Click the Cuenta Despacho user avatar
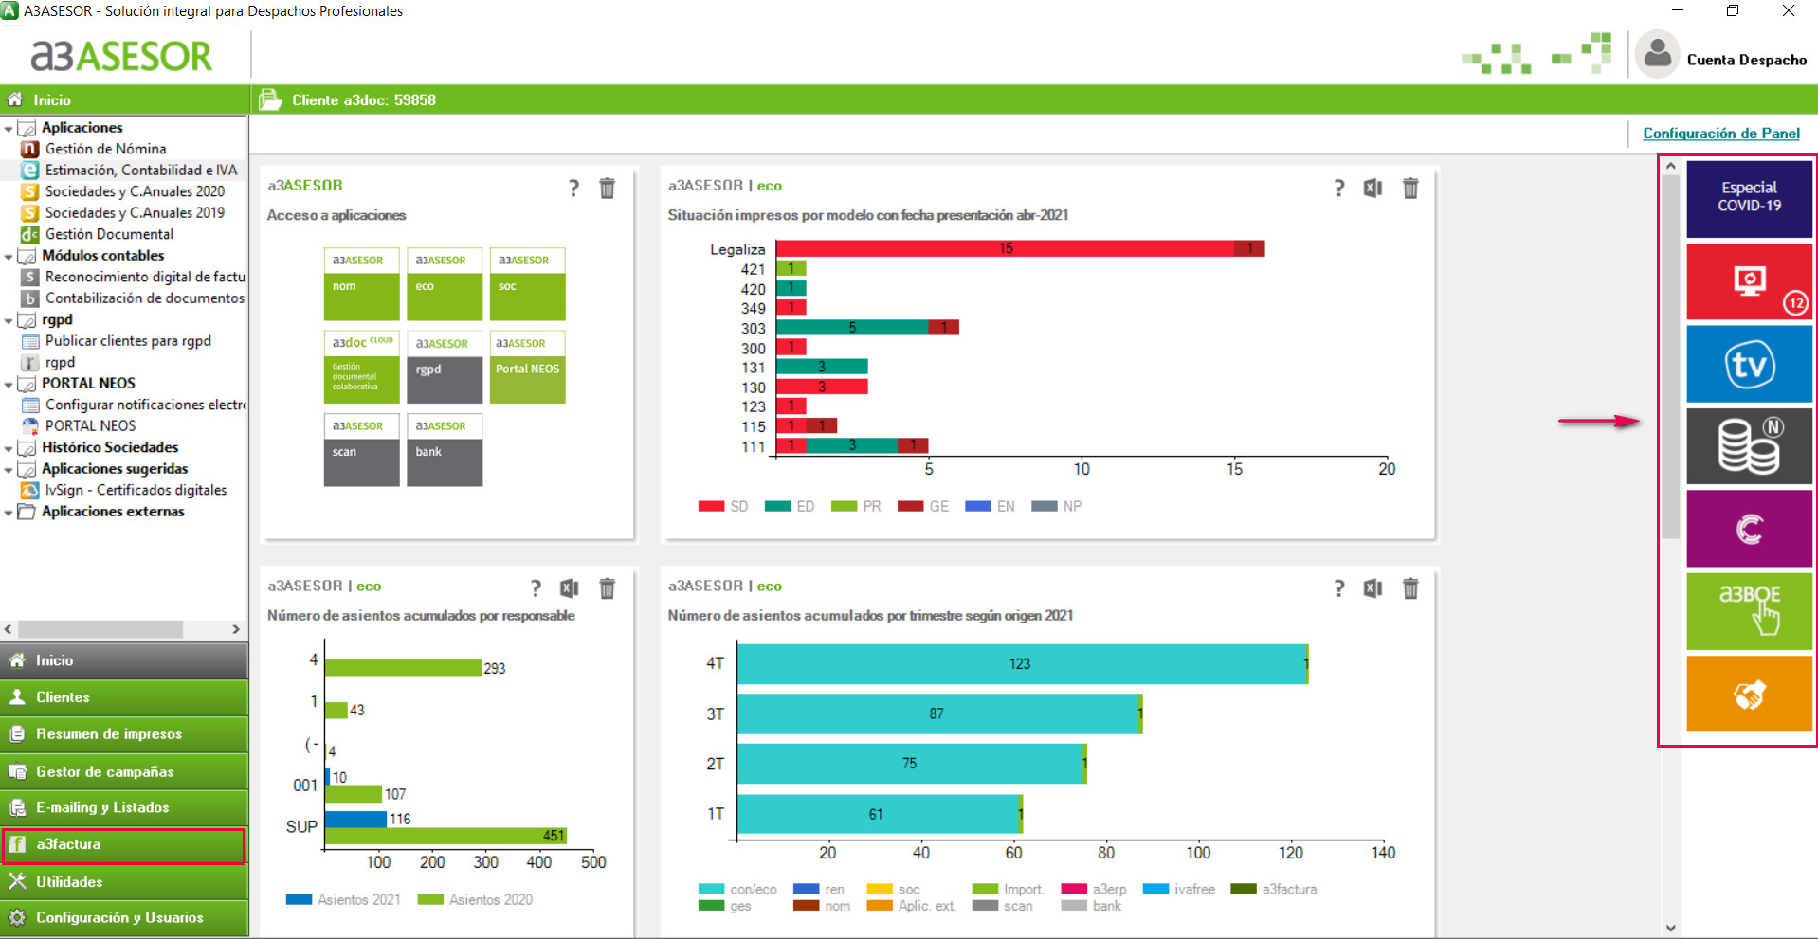This screenshot has height=939, width=1818. click(1657, 55)
